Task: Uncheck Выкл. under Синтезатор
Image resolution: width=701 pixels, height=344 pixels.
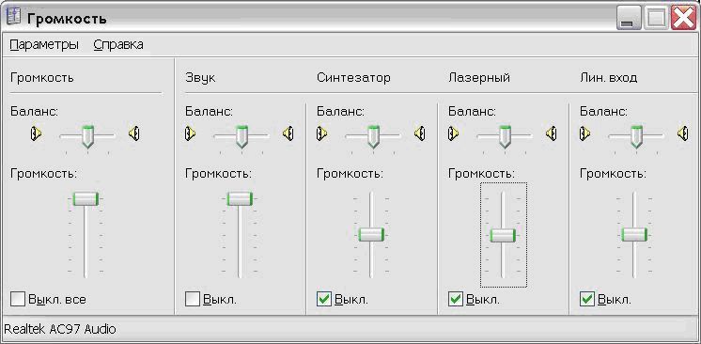Action: point(323,299)
